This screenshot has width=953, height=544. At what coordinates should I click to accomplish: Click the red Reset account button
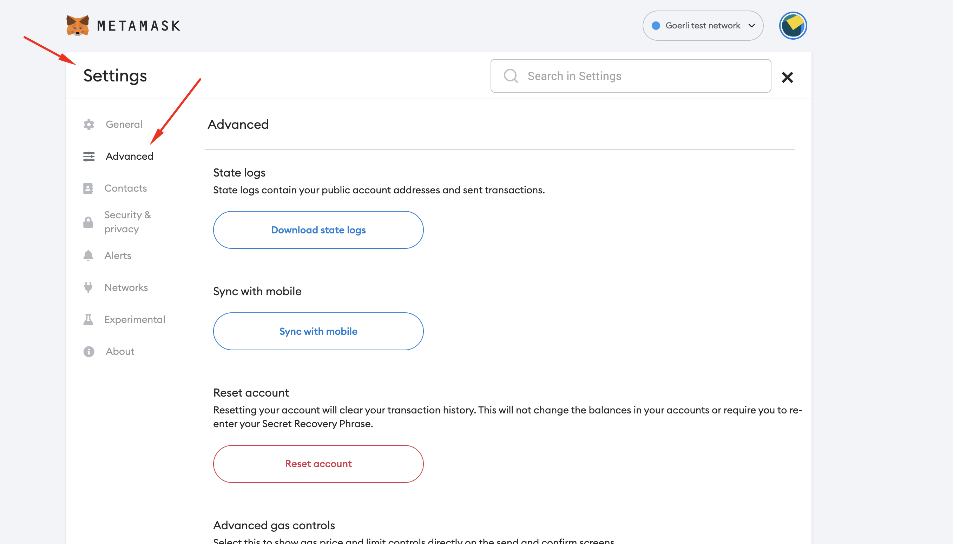click(318, 464)
